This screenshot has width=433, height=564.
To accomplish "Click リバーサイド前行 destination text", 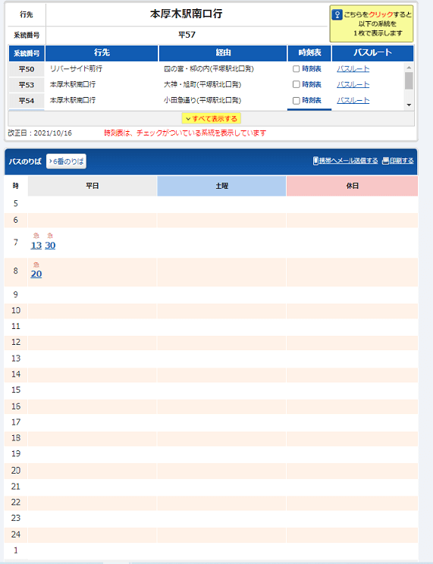I will pyautogui.click(x=76, y=69).
